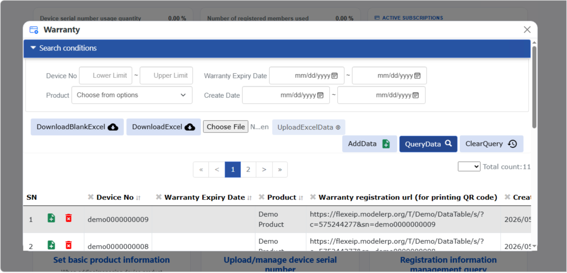Open the Product 'Choose from options' dropdown
Viewport: 567px width, 273px height.
pyautogui.click(x=132, y=95)
